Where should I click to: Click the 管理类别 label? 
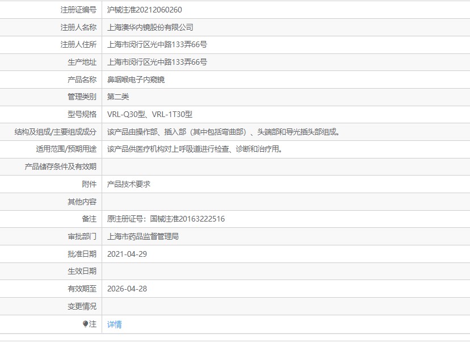click(82, 97)
